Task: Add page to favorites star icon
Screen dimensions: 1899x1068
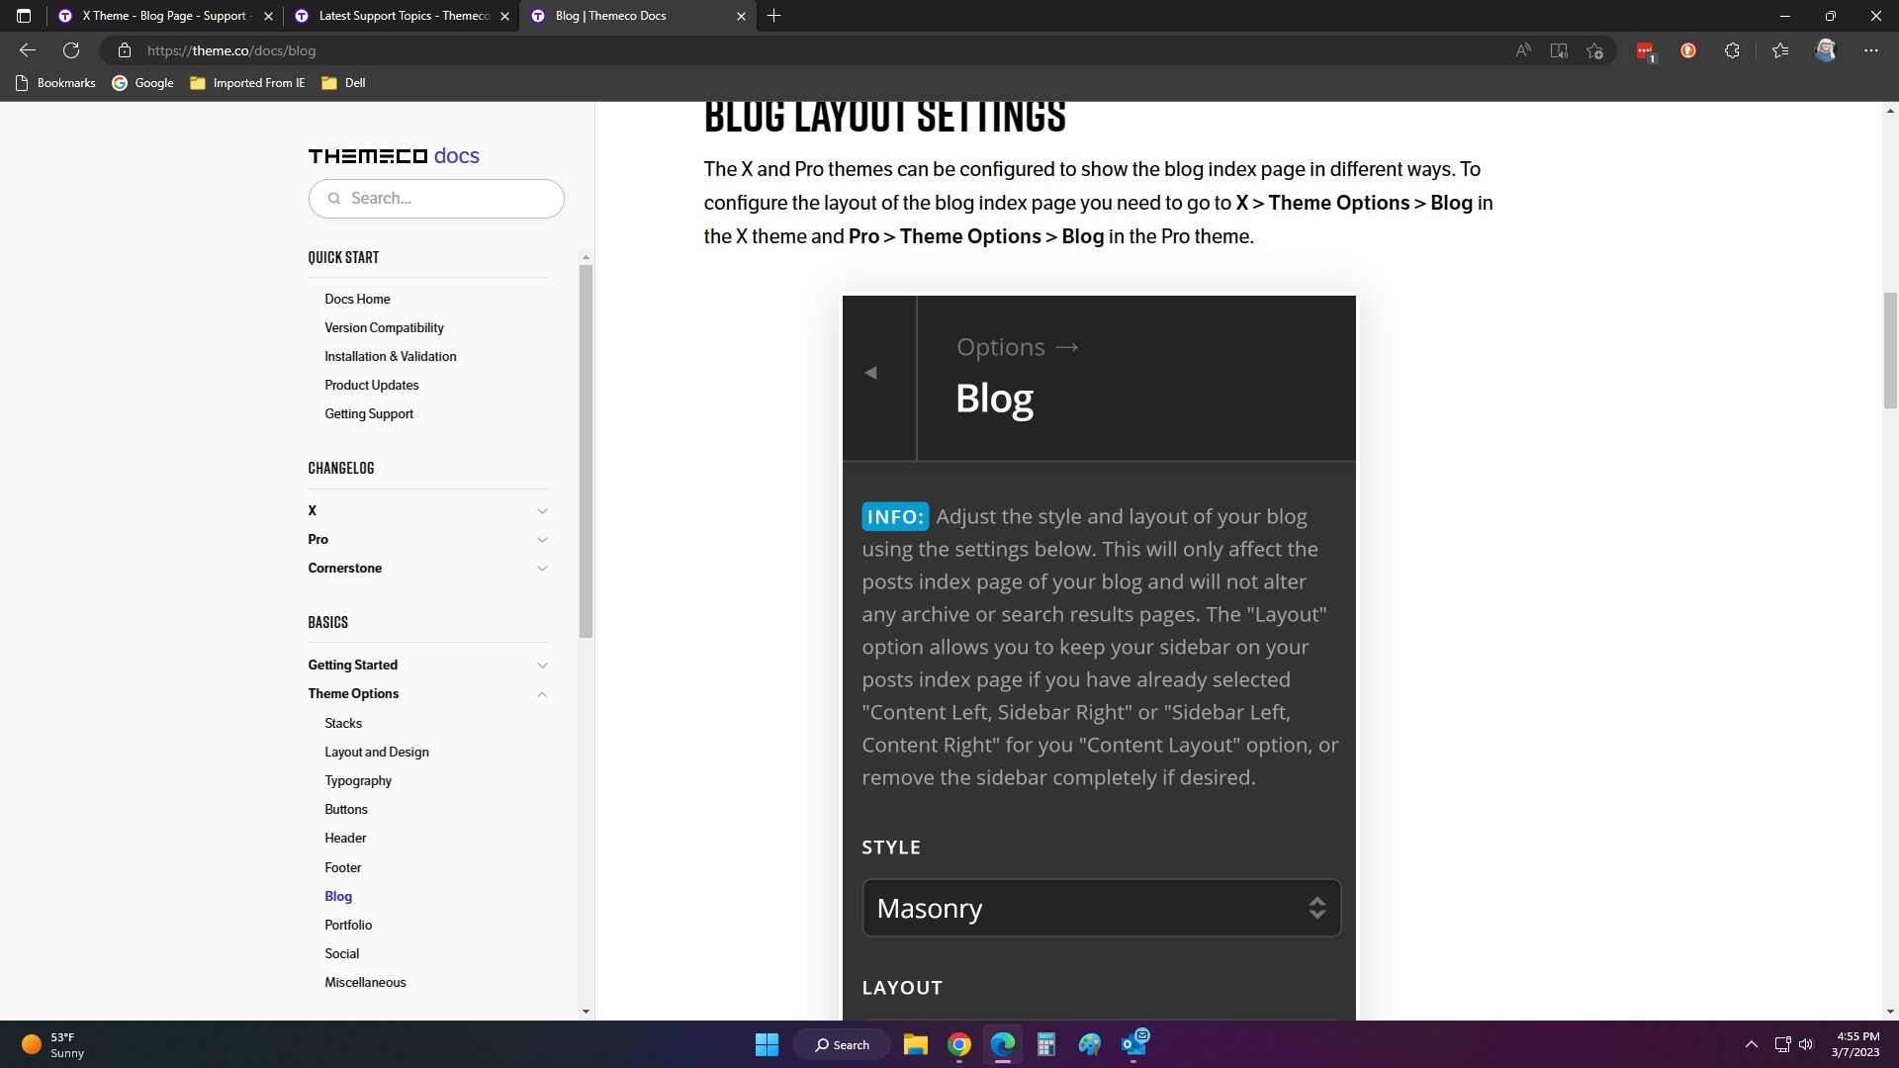Action: (1594, 50)
